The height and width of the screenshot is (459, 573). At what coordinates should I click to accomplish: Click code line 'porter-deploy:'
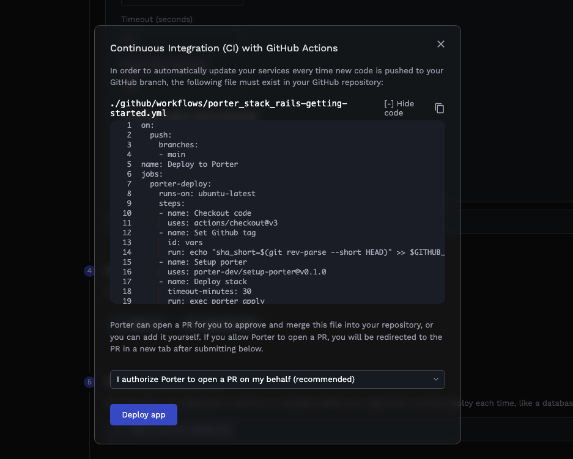pyautogui.click(x=180, y=184)
